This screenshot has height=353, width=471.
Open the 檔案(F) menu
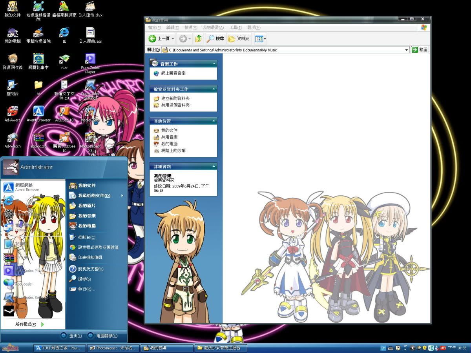click(154, 27)
